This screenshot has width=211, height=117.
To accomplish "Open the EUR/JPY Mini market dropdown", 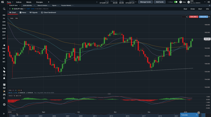I will pos(25,9).
